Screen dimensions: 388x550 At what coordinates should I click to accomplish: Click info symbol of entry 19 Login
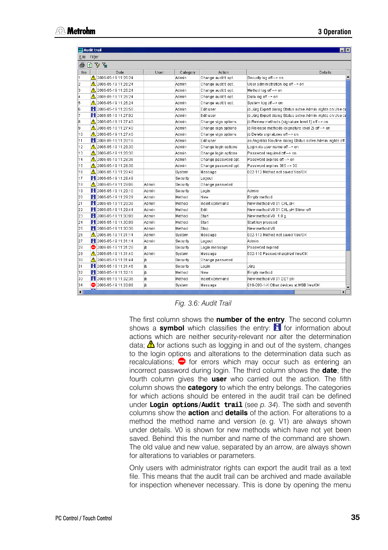(x=93, y=191)
